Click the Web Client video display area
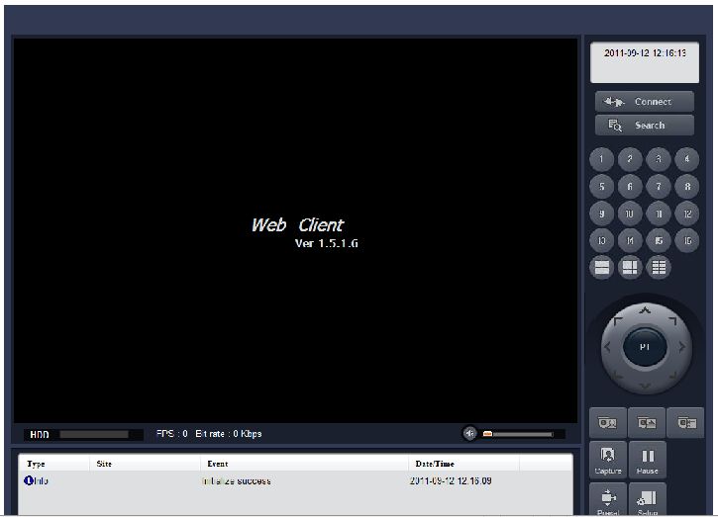 point(295,230)
